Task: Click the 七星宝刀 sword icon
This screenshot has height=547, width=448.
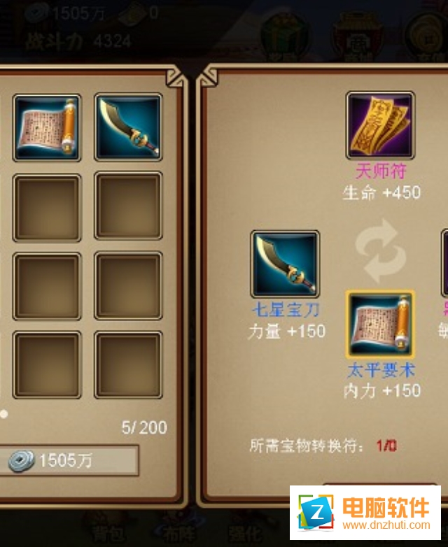Action: (286, 264)
